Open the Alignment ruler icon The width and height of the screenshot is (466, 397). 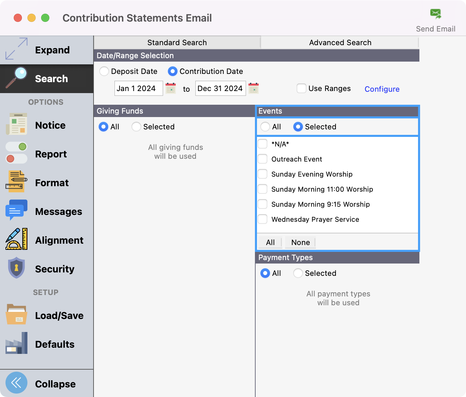(16, 239)
